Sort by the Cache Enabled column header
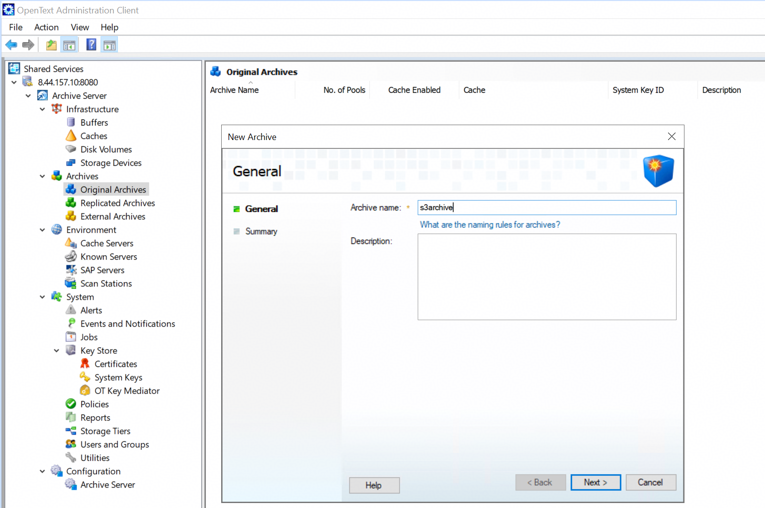765x508 pixels. pyautogui.click(x=415, y=90)
